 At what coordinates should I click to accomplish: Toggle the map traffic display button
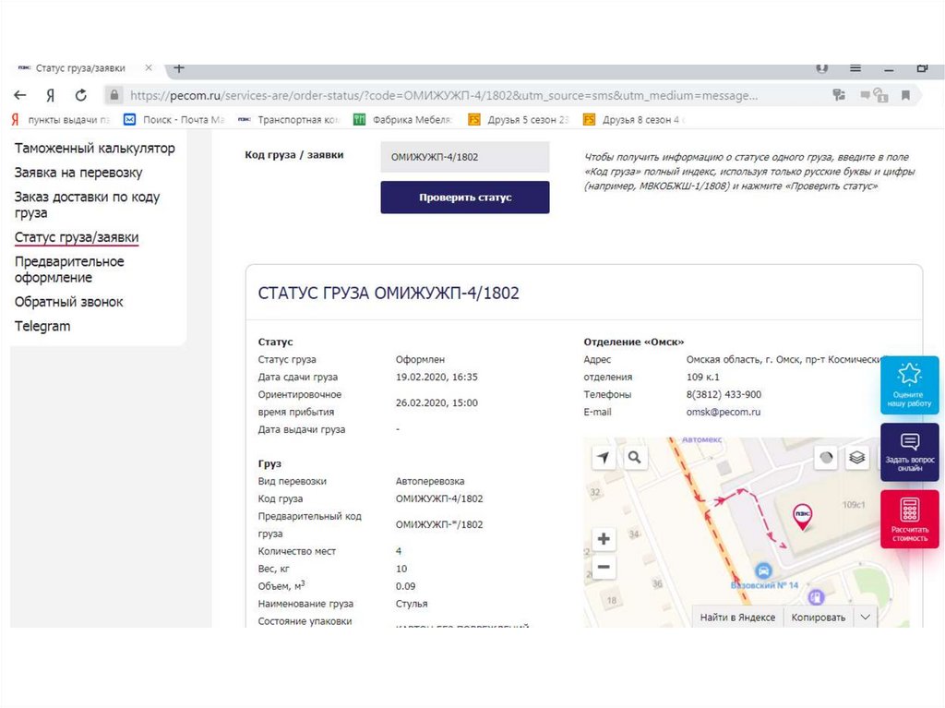(827, 457)
